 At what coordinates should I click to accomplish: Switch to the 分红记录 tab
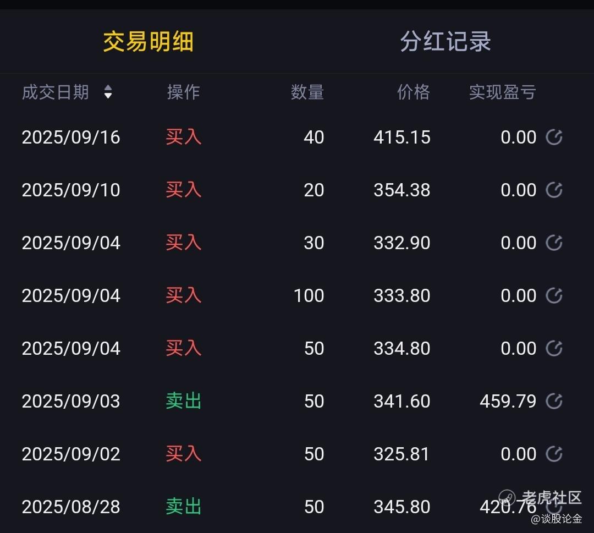(446, 41)
